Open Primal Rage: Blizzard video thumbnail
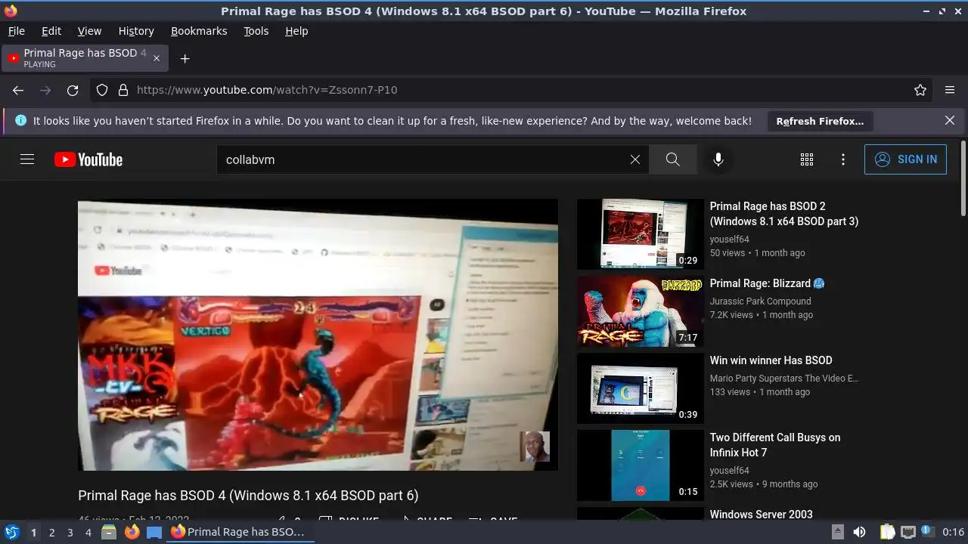Image resolution: width=968 pixels, height=544 pixels. [x=641, y=311]
